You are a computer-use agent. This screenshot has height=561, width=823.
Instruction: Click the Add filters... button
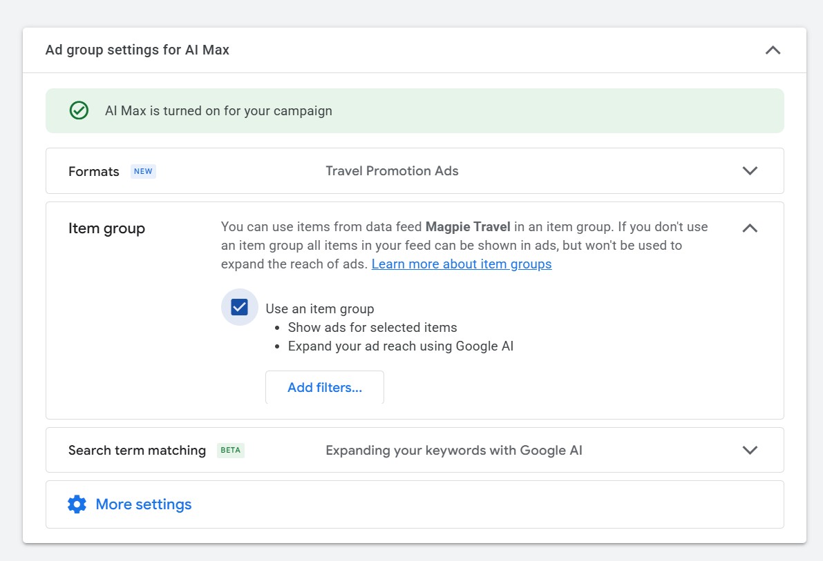point(324,388)
